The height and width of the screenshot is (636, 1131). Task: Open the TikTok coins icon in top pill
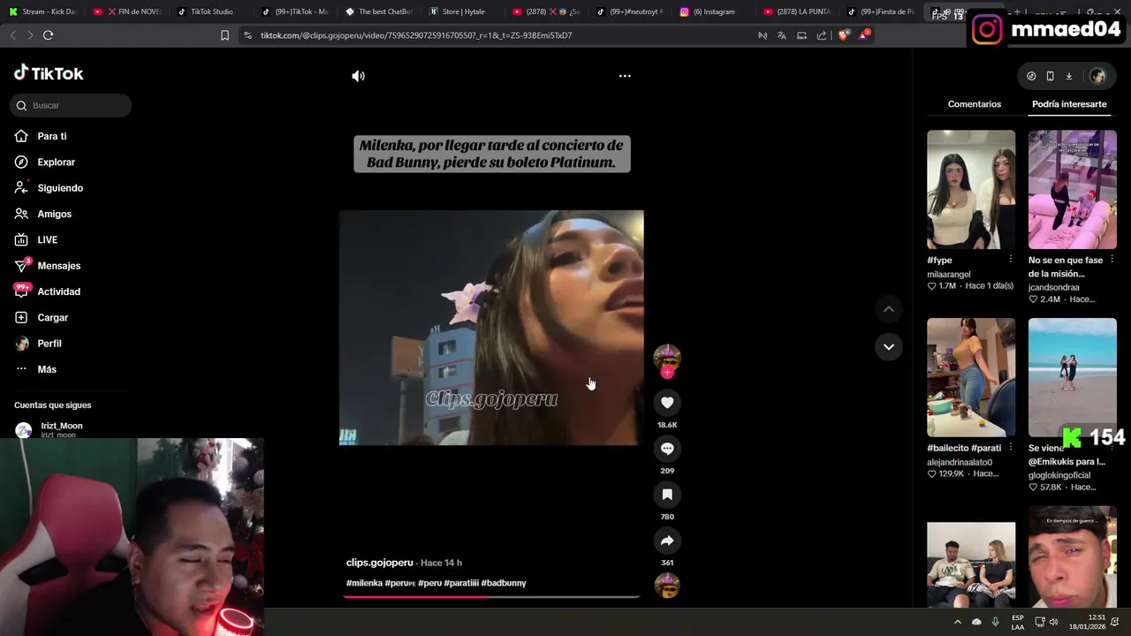pos(1031,76)
